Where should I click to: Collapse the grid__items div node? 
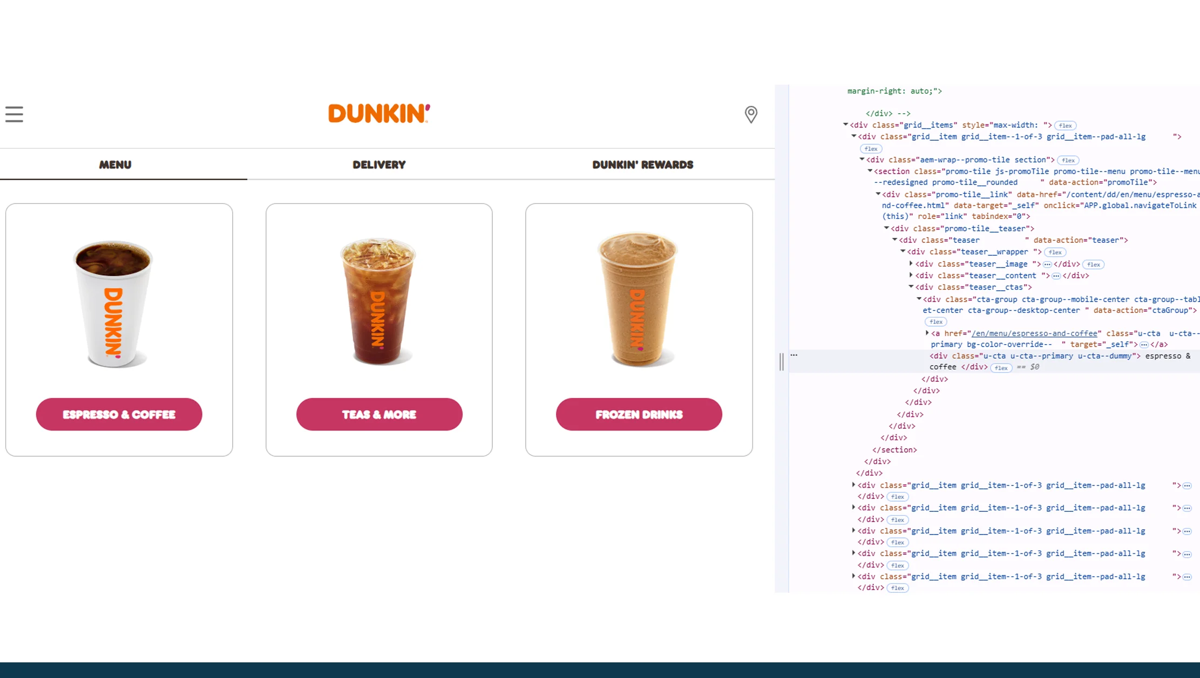pos(845,125)
